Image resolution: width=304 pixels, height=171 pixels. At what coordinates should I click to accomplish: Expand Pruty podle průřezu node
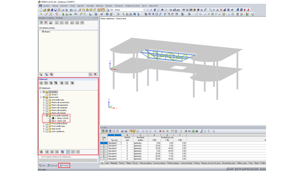click(44, 123)
